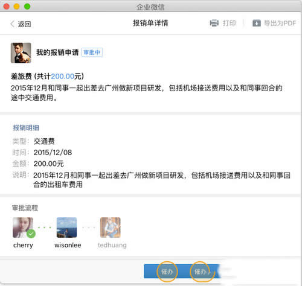Click the back chevron arrow icon
Screen dimensions: 302x286
click(x=12, y=24)
